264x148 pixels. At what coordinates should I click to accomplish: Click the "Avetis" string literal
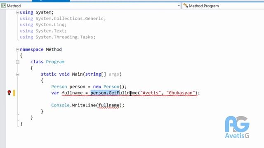pyautogui.click(x=151, y=93)
